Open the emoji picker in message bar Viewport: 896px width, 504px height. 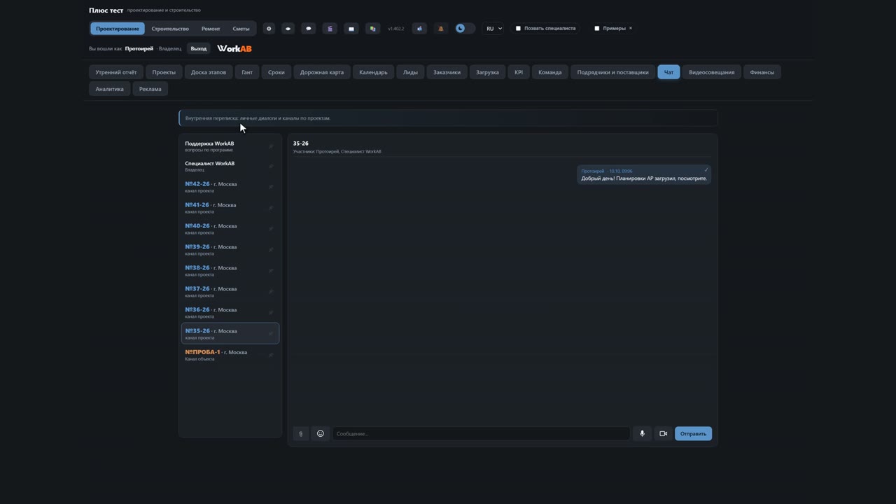pyautogui.click(x=321, y=434)
